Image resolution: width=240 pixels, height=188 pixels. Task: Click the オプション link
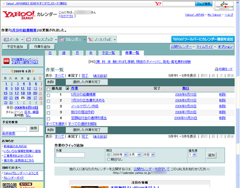point(225,47)
